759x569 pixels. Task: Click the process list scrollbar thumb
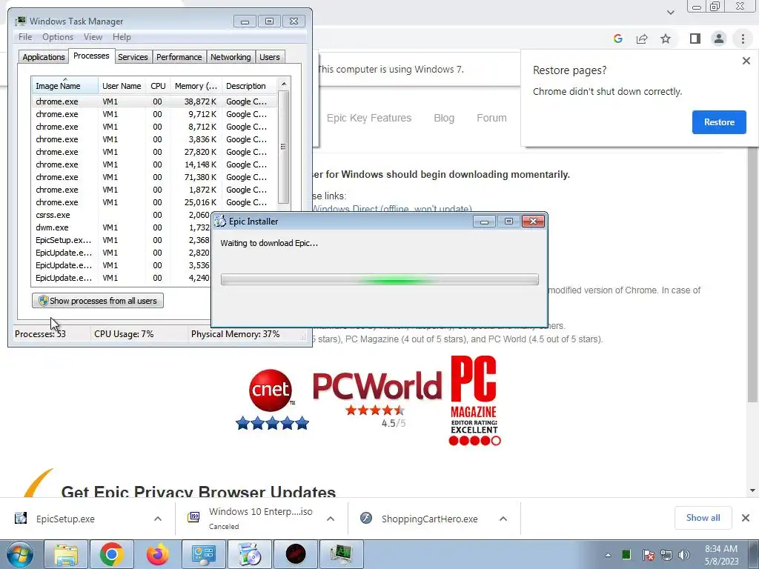pos(284,147)
